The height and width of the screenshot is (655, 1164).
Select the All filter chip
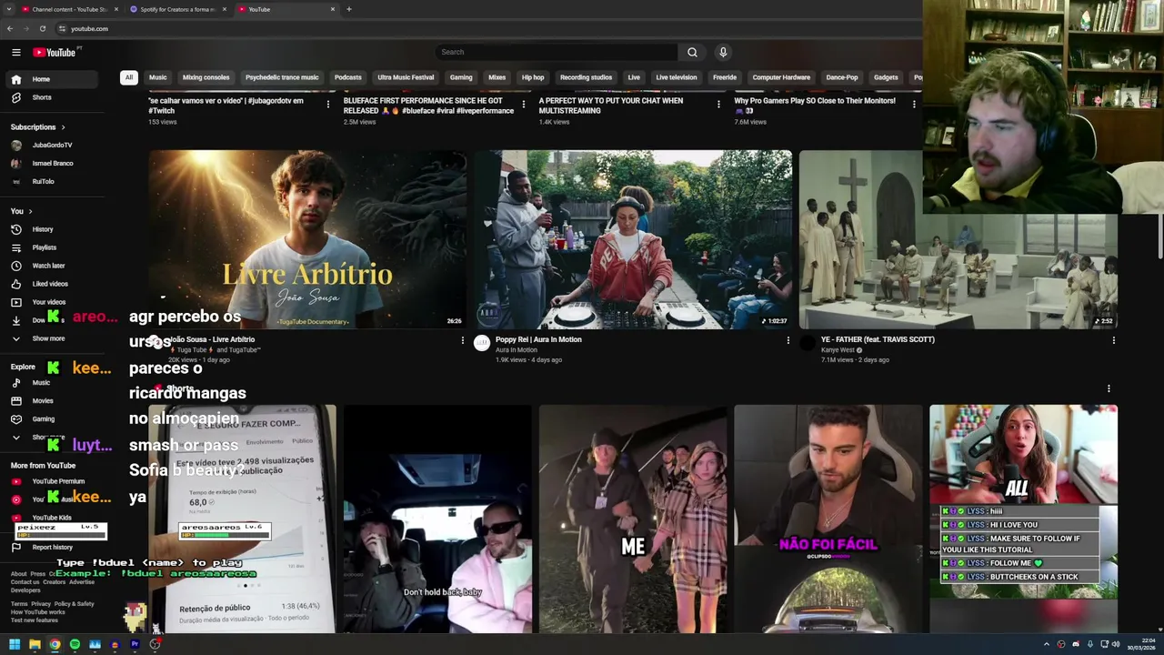(128, 77)
